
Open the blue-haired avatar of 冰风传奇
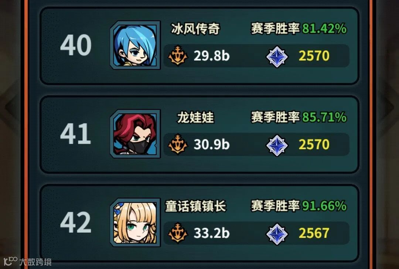135,45
